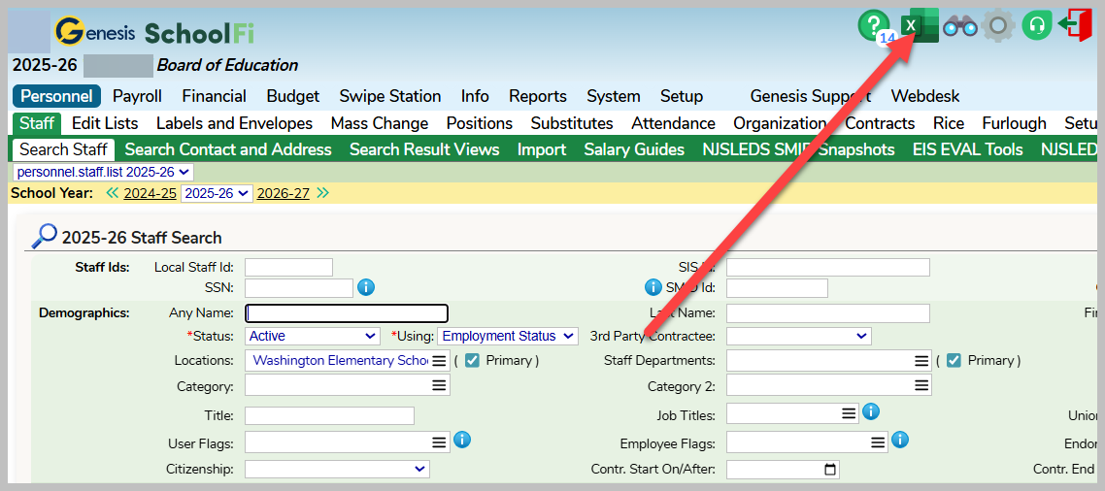The width and height of the screenshot is (1105, 491).
Task: Click the magnifying glass Staff Search icon
Action: coord(44,237)
